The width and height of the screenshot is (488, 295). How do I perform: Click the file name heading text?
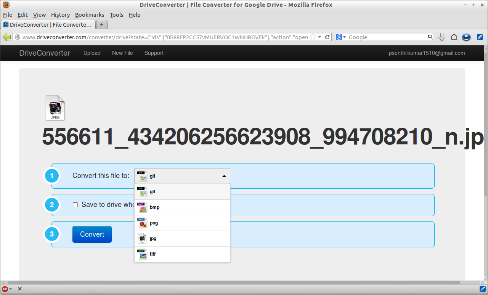pyautogui.click(x=263, y=136)
